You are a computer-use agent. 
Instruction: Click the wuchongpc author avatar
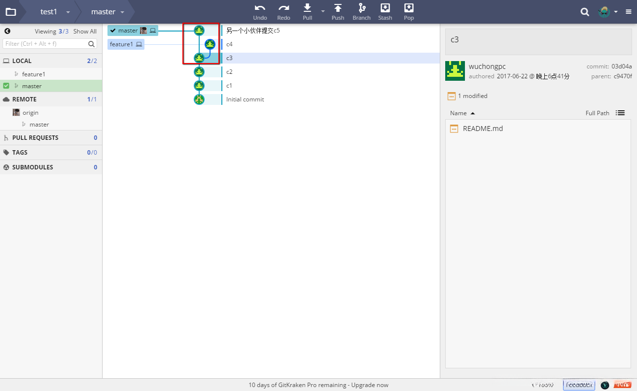point(455,71)
